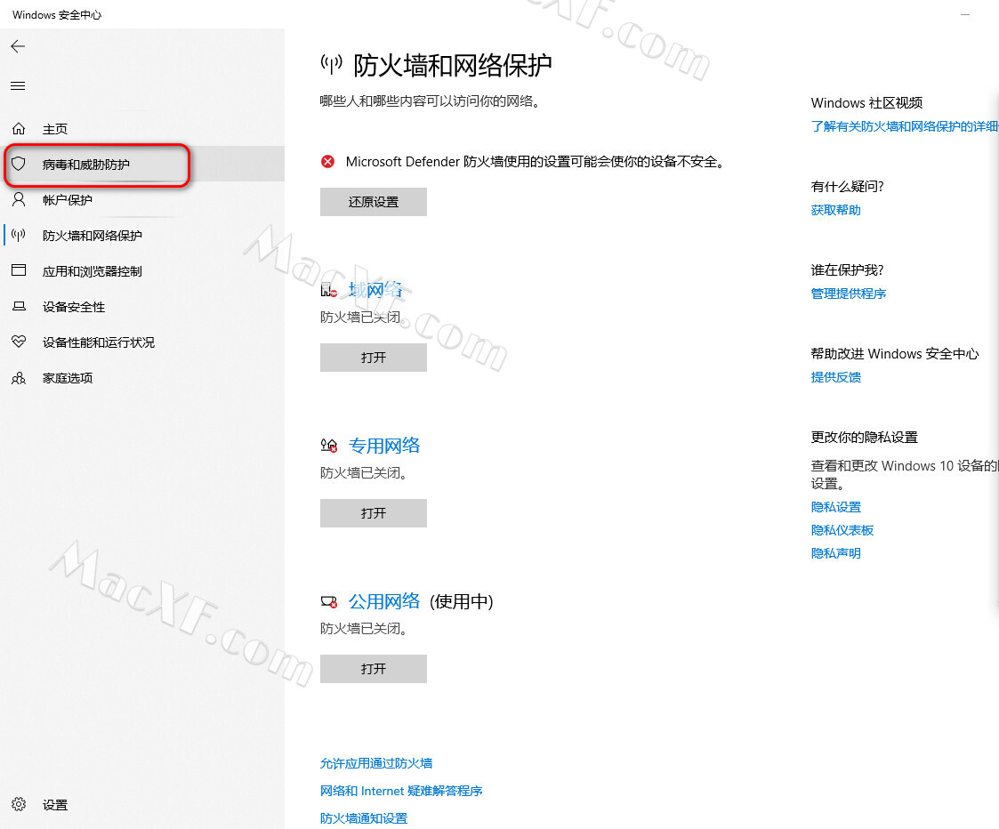The width and height of the screenshot is (999, 829).
Task: Click the gear icon for 设置
Action: pyautogui.click(x=19, y=804)
